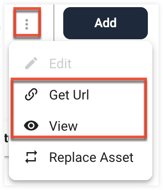Click the pencil icon beside Edit
The width and height of the screenshot is (163, 190).
pyautogui.click(x=31, y=63)
